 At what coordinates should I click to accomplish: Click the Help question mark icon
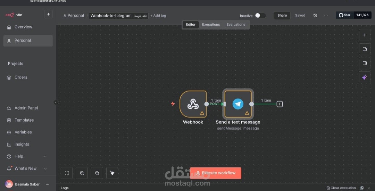click(x=9, y=156)
